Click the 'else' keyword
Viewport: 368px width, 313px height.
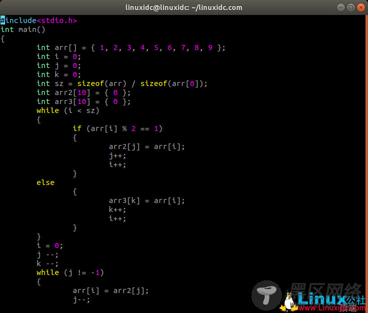tap(46, 182)
